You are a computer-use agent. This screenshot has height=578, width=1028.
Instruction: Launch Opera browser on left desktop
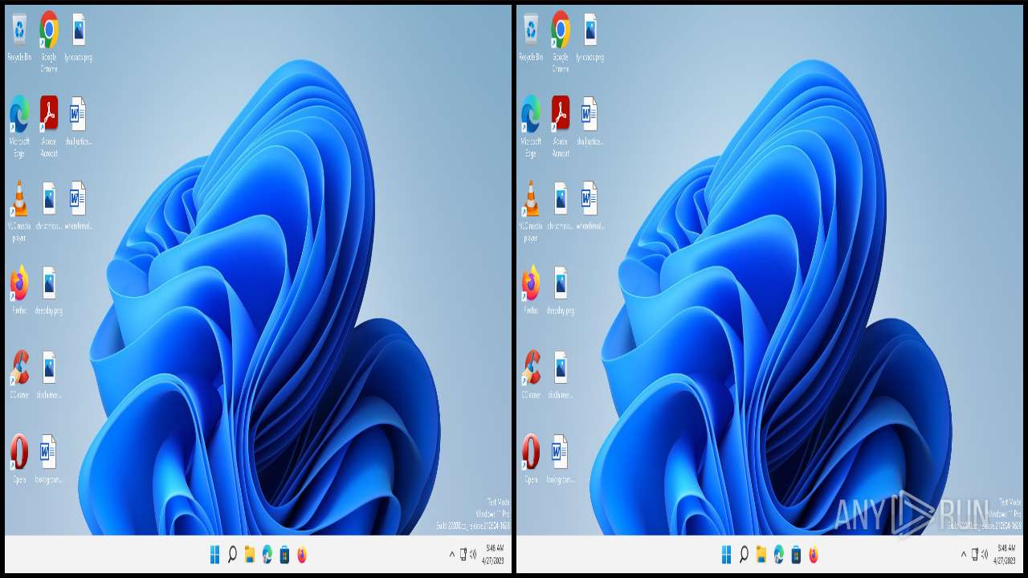click(19, 458)
